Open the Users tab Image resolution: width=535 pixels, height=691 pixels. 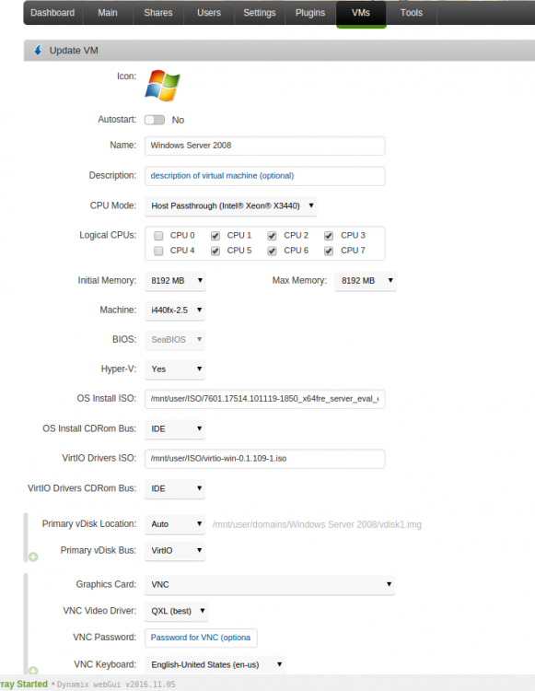click(209, 13)
